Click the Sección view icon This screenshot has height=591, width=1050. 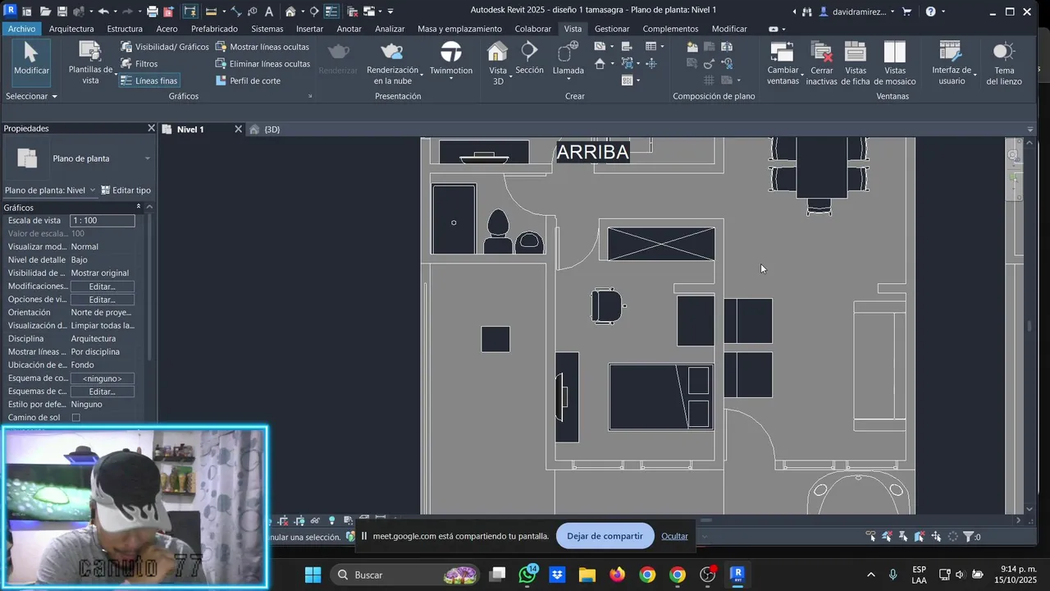click(x=529, y=59)
